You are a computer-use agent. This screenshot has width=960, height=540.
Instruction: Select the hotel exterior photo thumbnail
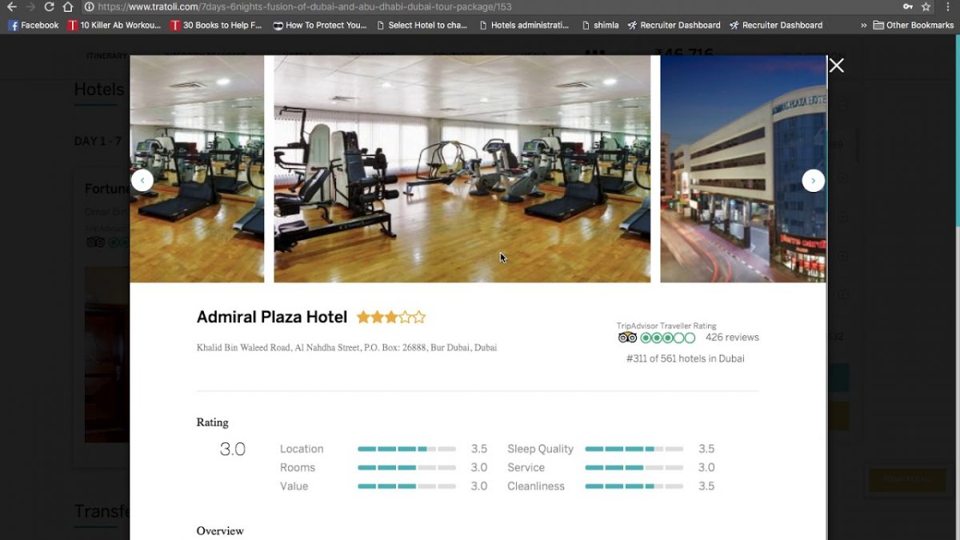(x=743, y=169)
